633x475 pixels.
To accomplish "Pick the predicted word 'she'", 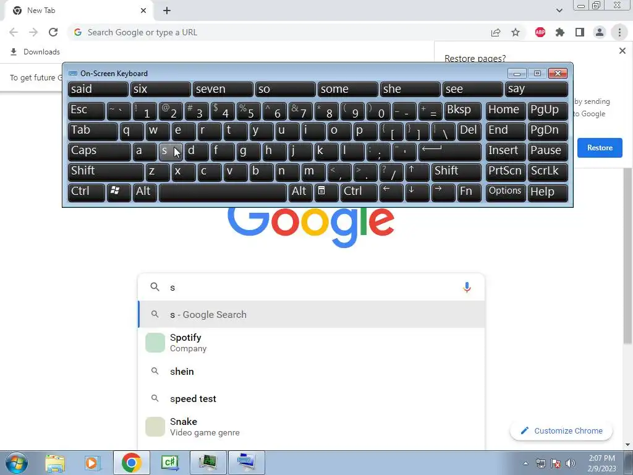I will point(410,89).
